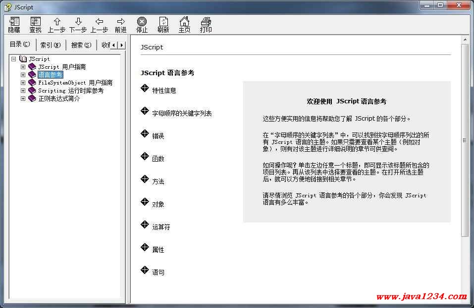The width and height of the screenshot is (474, 308).
Task: Minimize the JScript help window
Action: (x=427, y=5)
